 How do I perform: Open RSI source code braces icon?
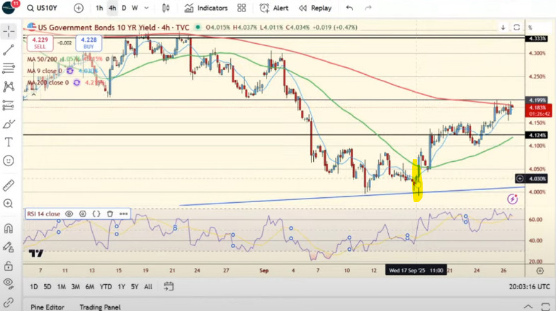96,213
